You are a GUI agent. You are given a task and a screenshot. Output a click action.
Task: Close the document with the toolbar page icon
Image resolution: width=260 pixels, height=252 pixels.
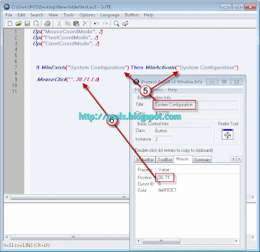click(36, 23)
